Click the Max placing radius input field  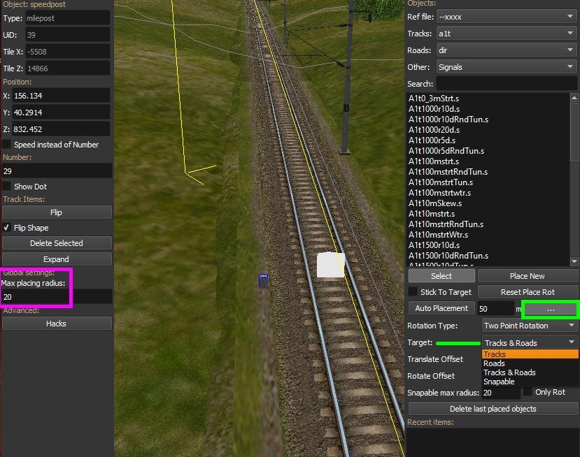point(57,297)
